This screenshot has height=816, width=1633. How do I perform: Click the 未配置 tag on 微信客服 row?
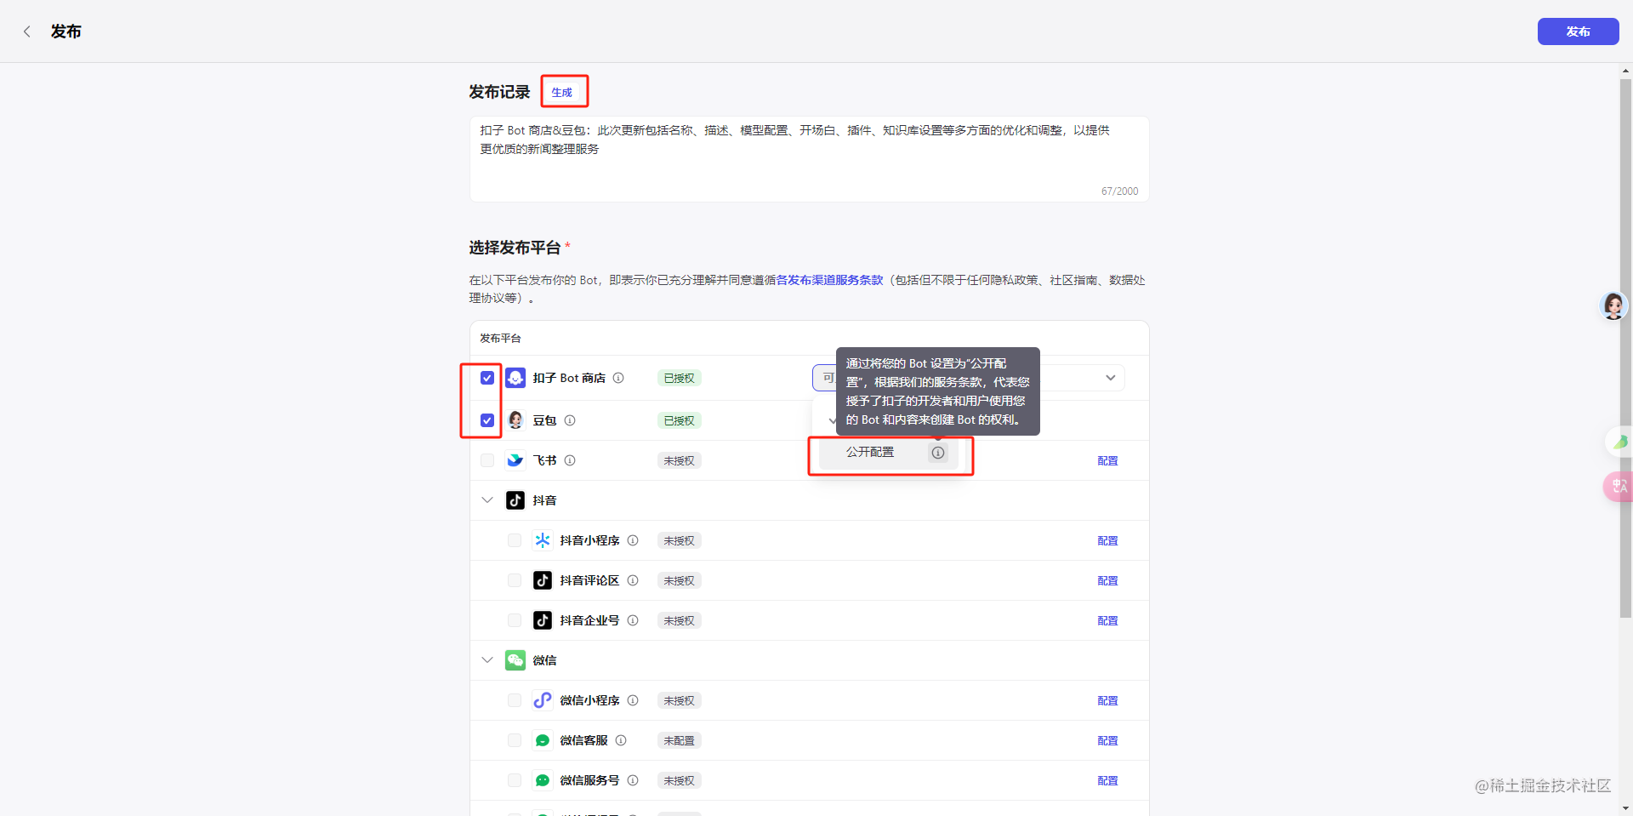679,740
